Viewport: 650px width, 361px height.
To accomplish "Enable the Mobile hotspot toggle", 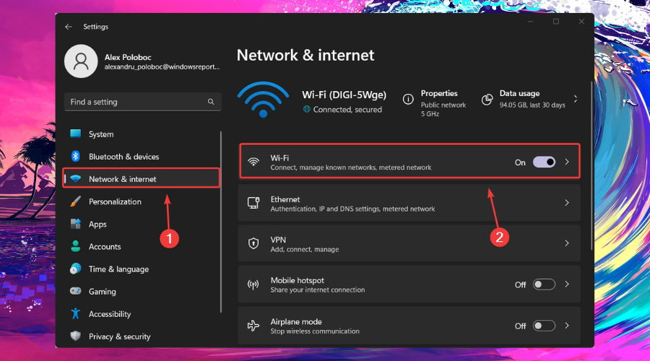I will point(544,284).
